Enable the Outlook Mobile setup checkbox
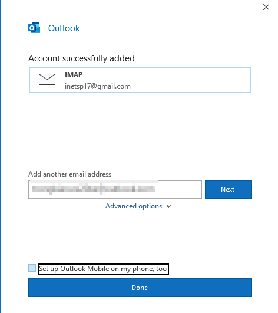 (x=32, y=268)
